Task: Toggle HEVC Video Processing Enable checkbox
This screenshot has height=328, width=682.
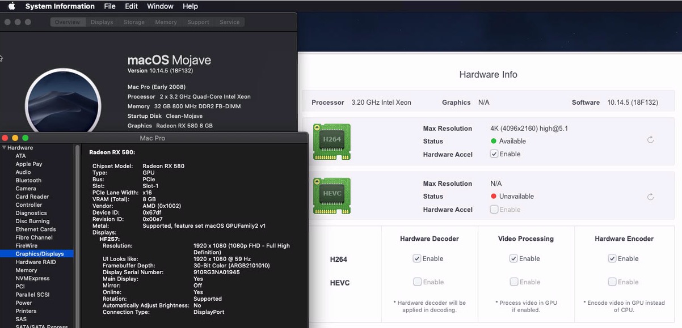Action: point(513,282)
